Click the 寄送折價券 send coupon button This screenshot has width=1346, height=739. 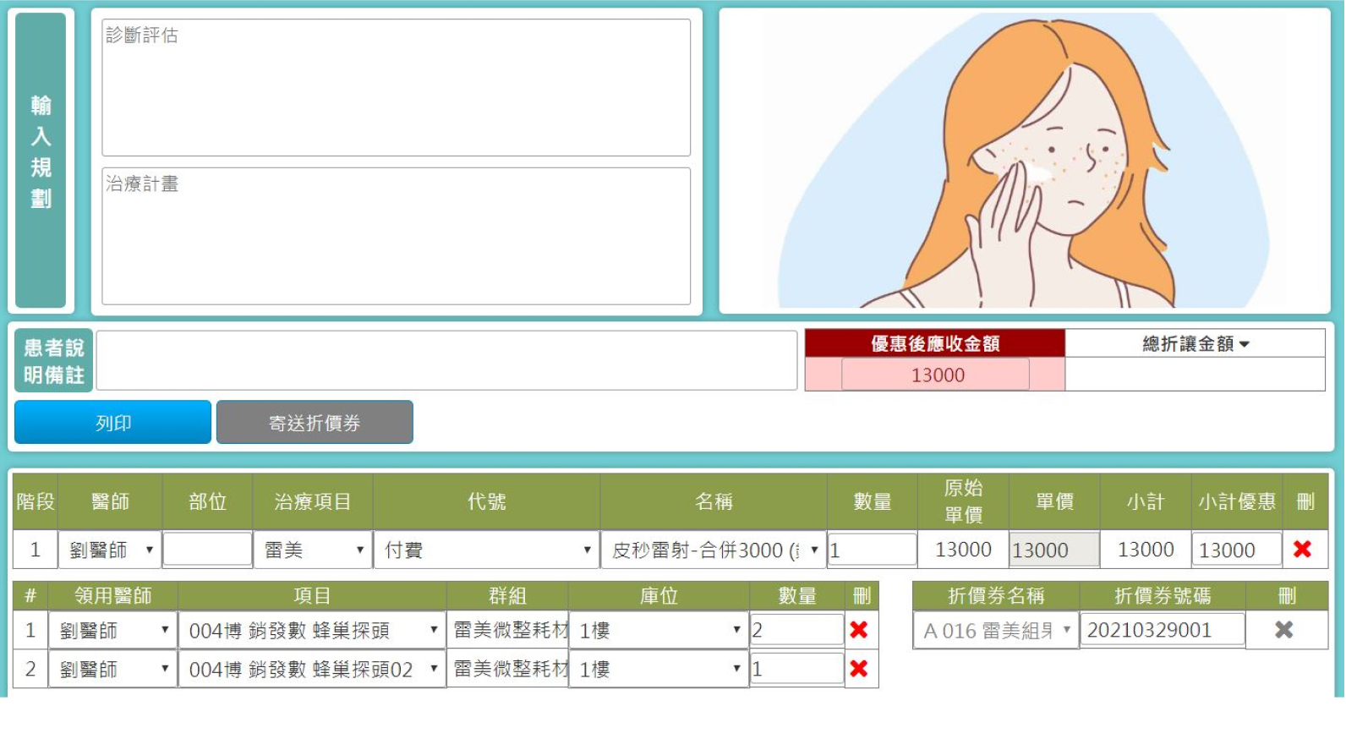tap(315, 423)
